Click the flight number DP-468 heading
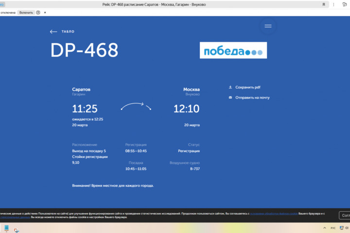The width and height of the screenshot is (350, 233). point(85,50)
